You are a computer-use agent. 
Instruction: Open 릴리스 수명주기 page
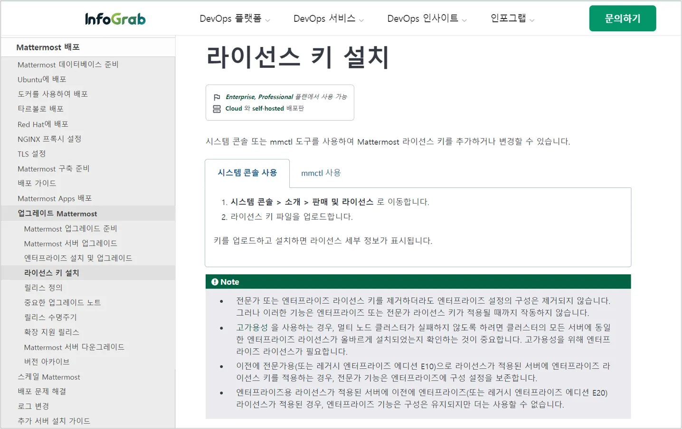[50, 317]
